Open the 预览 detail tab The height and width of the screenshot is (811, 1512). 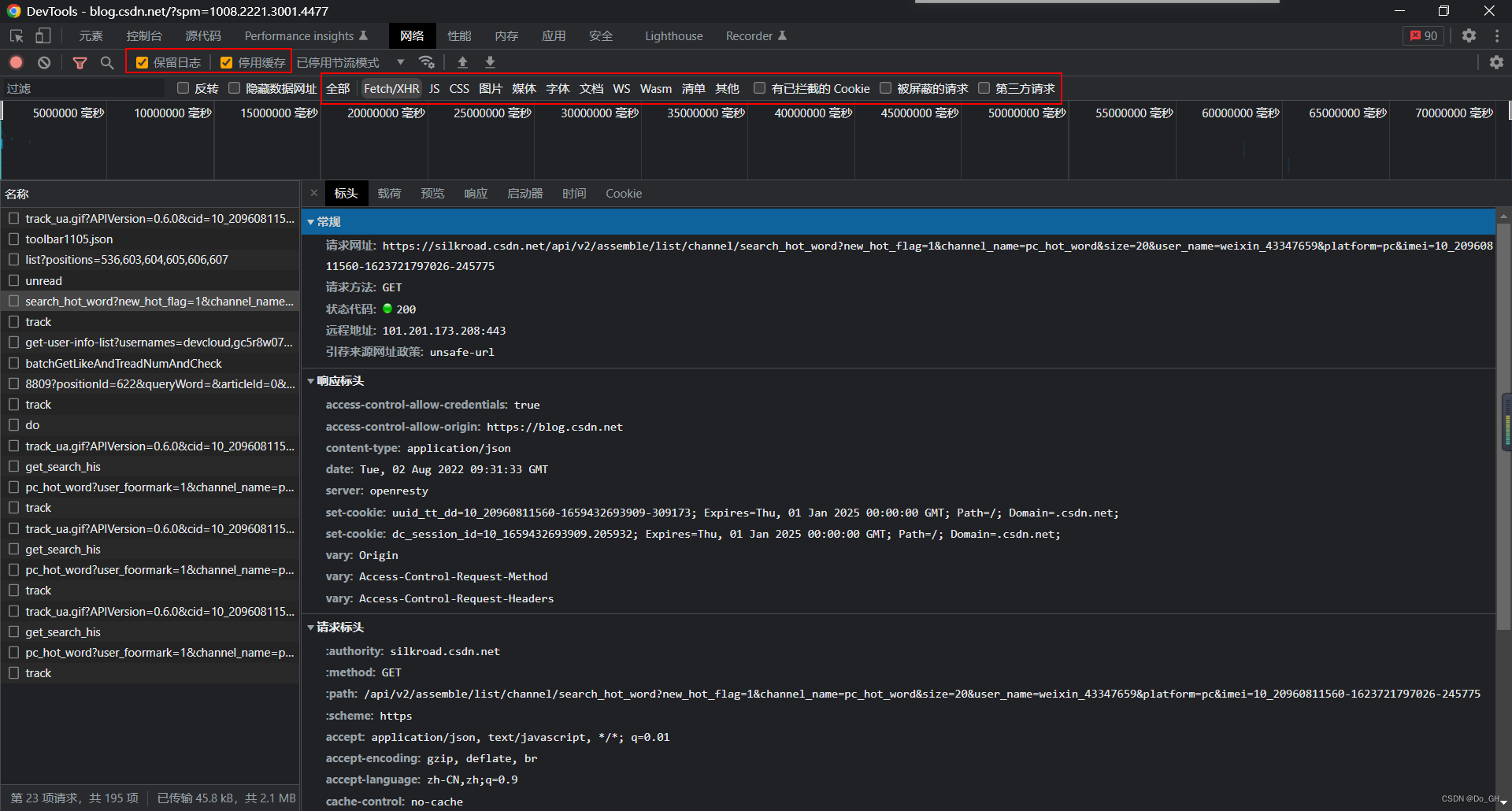coord(432,193)
